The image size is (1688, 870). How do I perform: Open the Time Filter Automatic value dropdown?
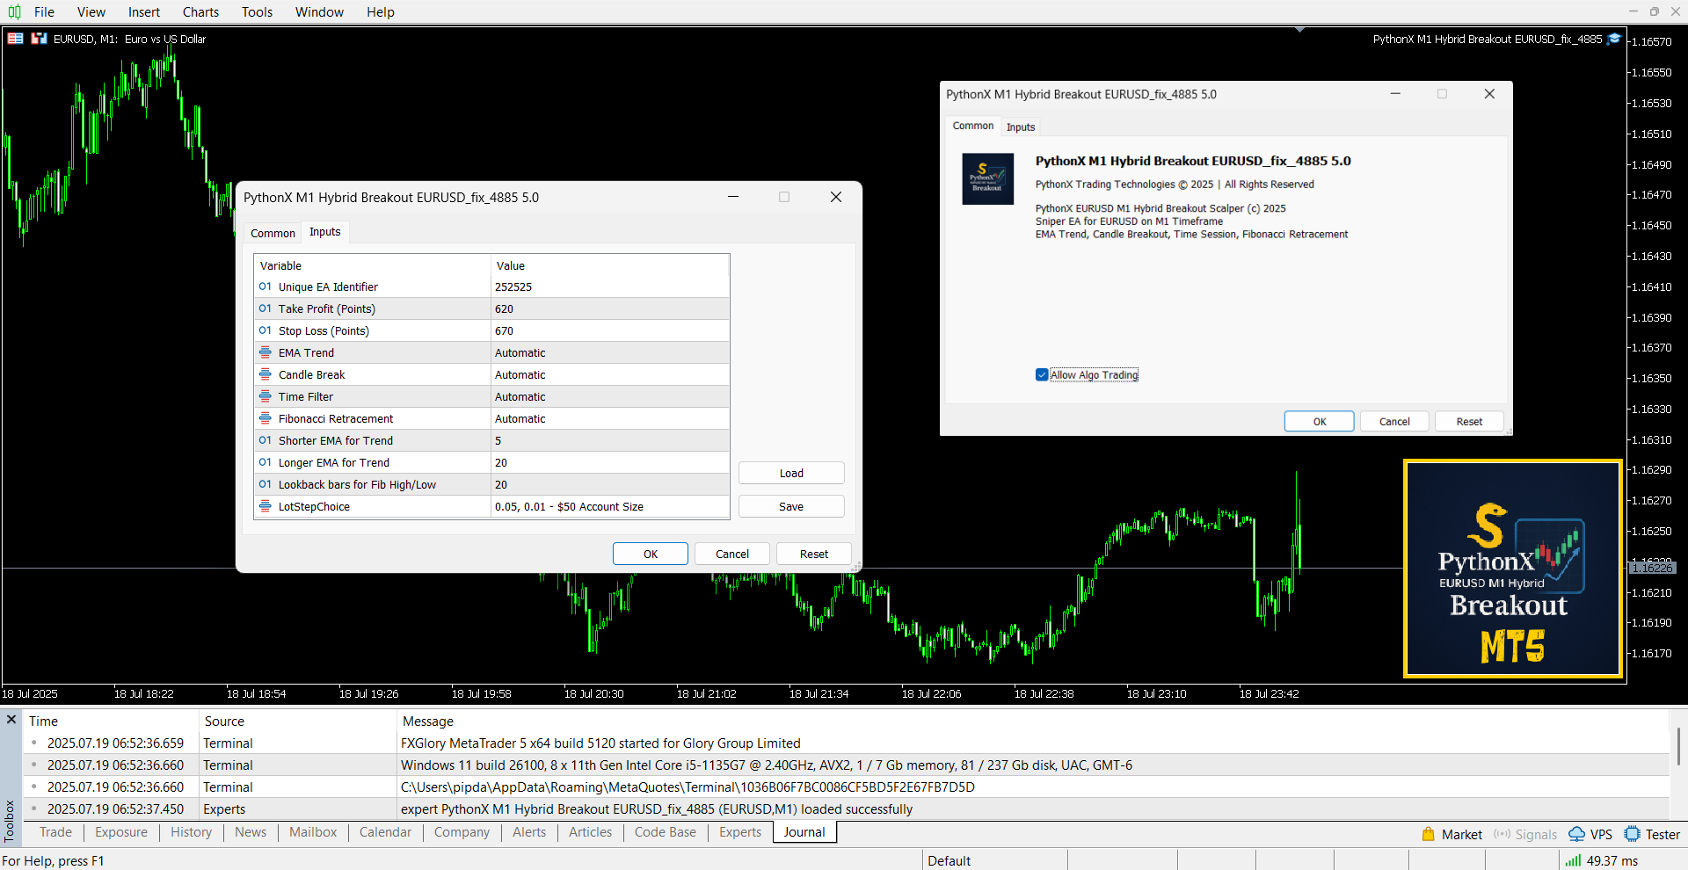[609, 396]
